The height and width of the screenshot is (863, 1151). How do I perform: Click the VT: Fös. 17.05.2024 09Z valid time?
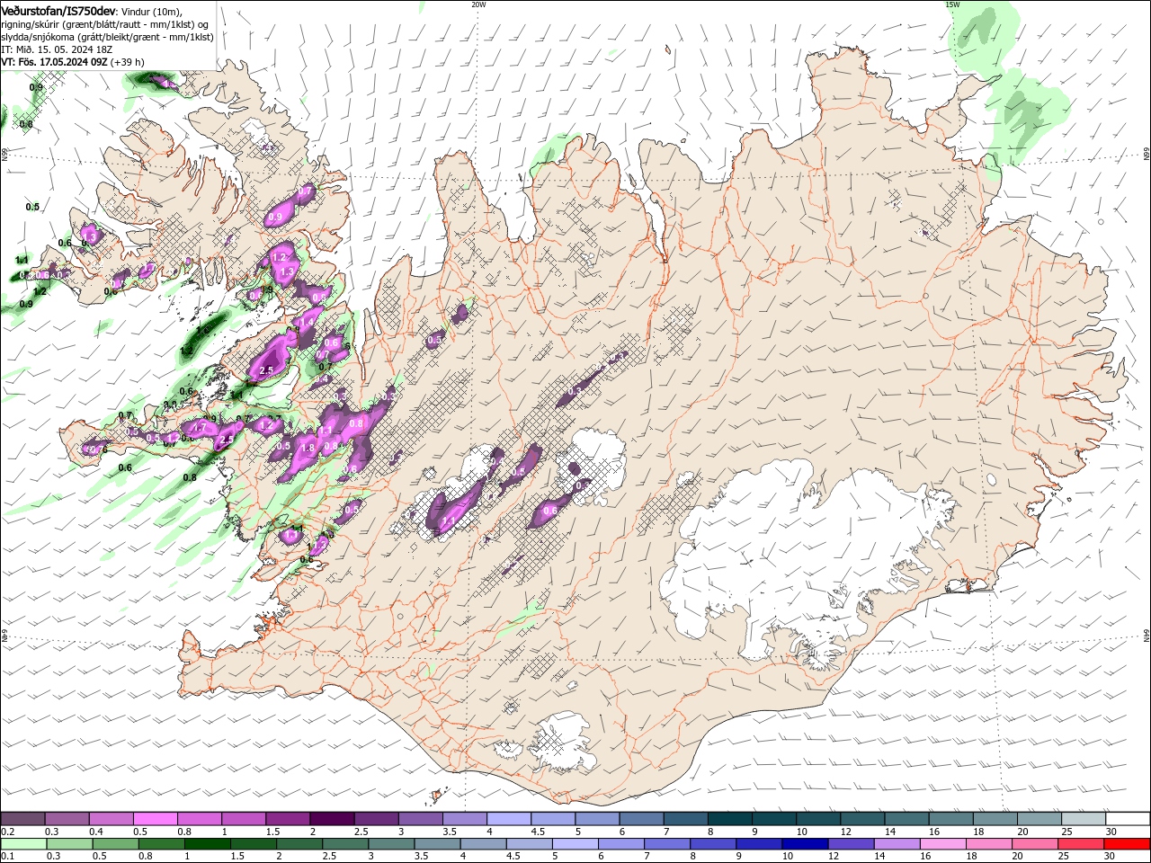(55, 62)
